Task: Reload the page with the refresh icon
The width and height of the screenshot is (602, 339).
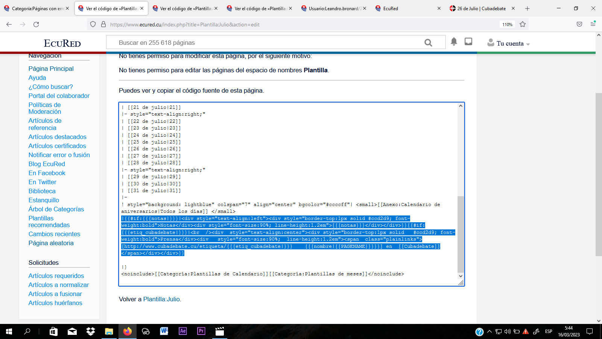Action: (x=36, y=24)
